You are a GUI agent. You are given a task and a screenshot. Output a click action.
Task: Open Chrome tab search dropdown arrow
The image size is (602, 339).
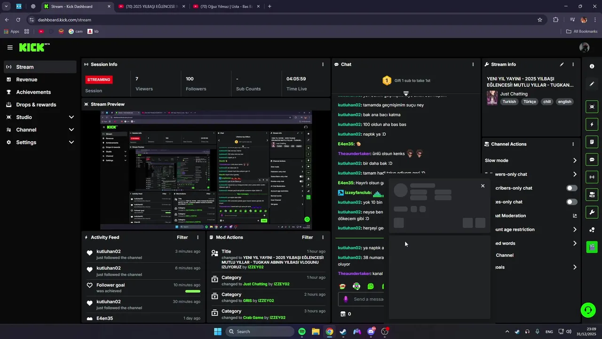coord(6,7)
